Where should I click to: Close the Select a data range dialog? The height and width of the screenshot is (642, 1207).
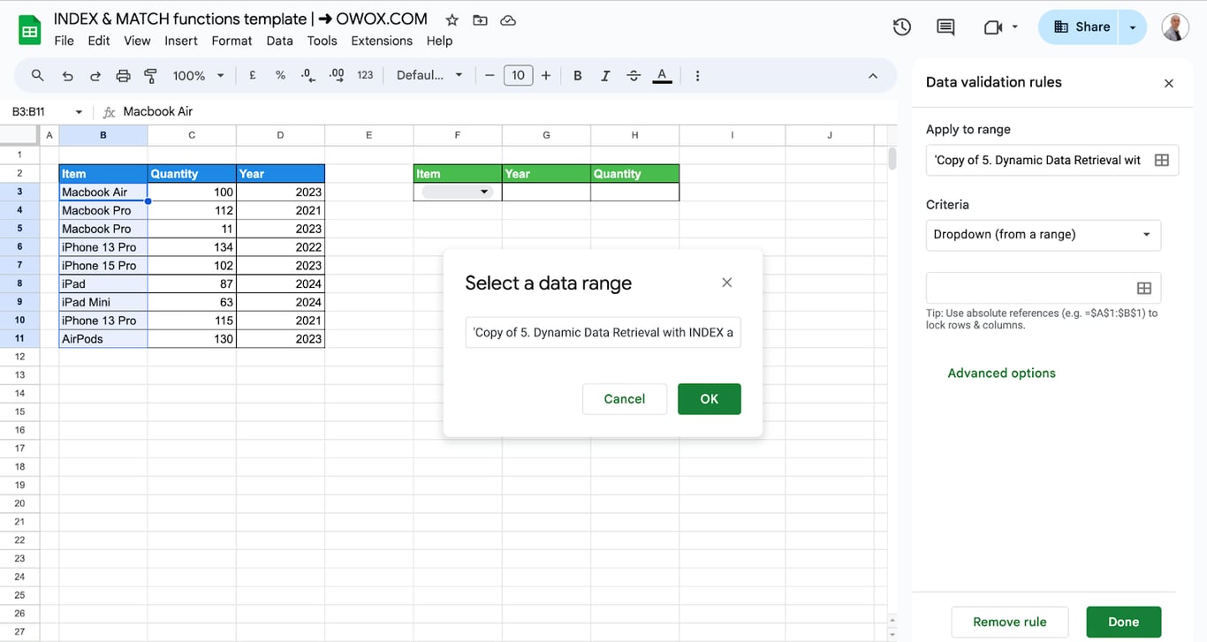[727, 283]
